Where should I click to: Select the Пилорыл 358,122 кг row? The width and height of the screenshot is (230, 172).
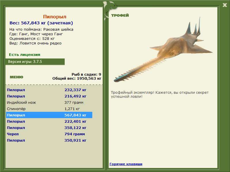tap(49, 128)
